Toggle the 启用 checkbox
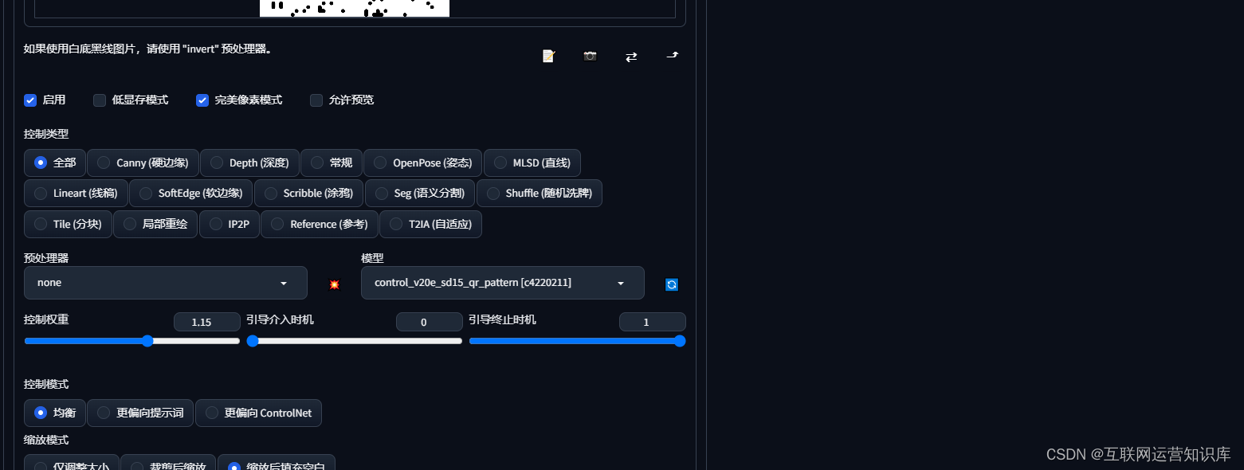 (30, 100)
